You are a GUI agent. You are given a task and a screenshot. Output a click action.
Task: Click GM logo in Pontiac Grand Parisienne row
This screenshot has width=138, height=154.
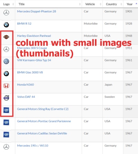(6, 122)
